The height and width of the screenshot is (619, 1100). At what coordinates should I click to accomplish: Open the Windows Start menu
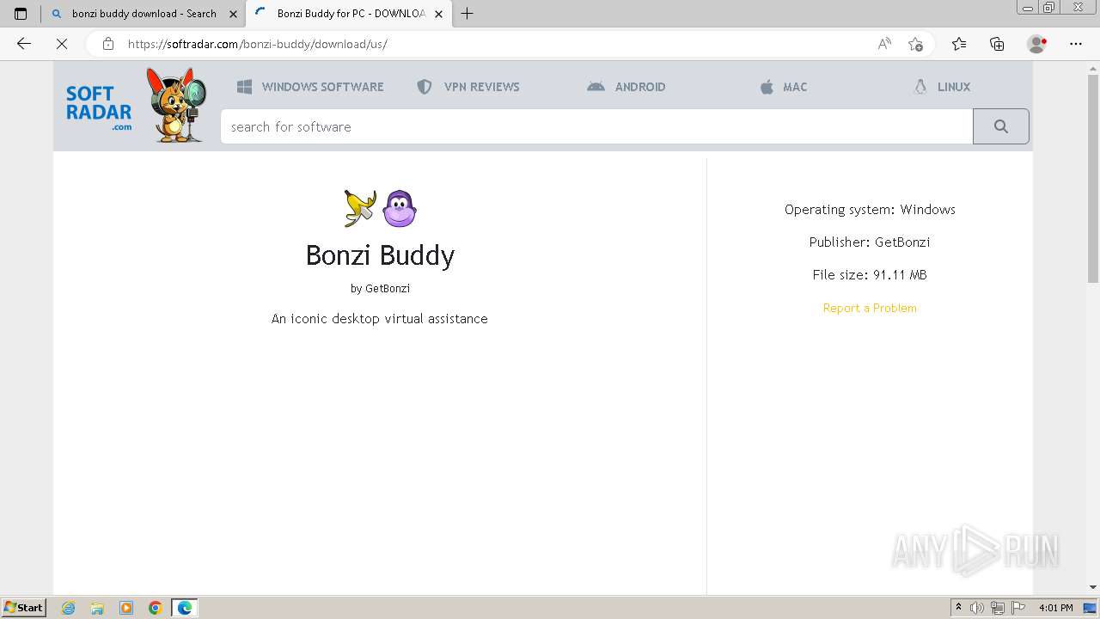[24, 608]
